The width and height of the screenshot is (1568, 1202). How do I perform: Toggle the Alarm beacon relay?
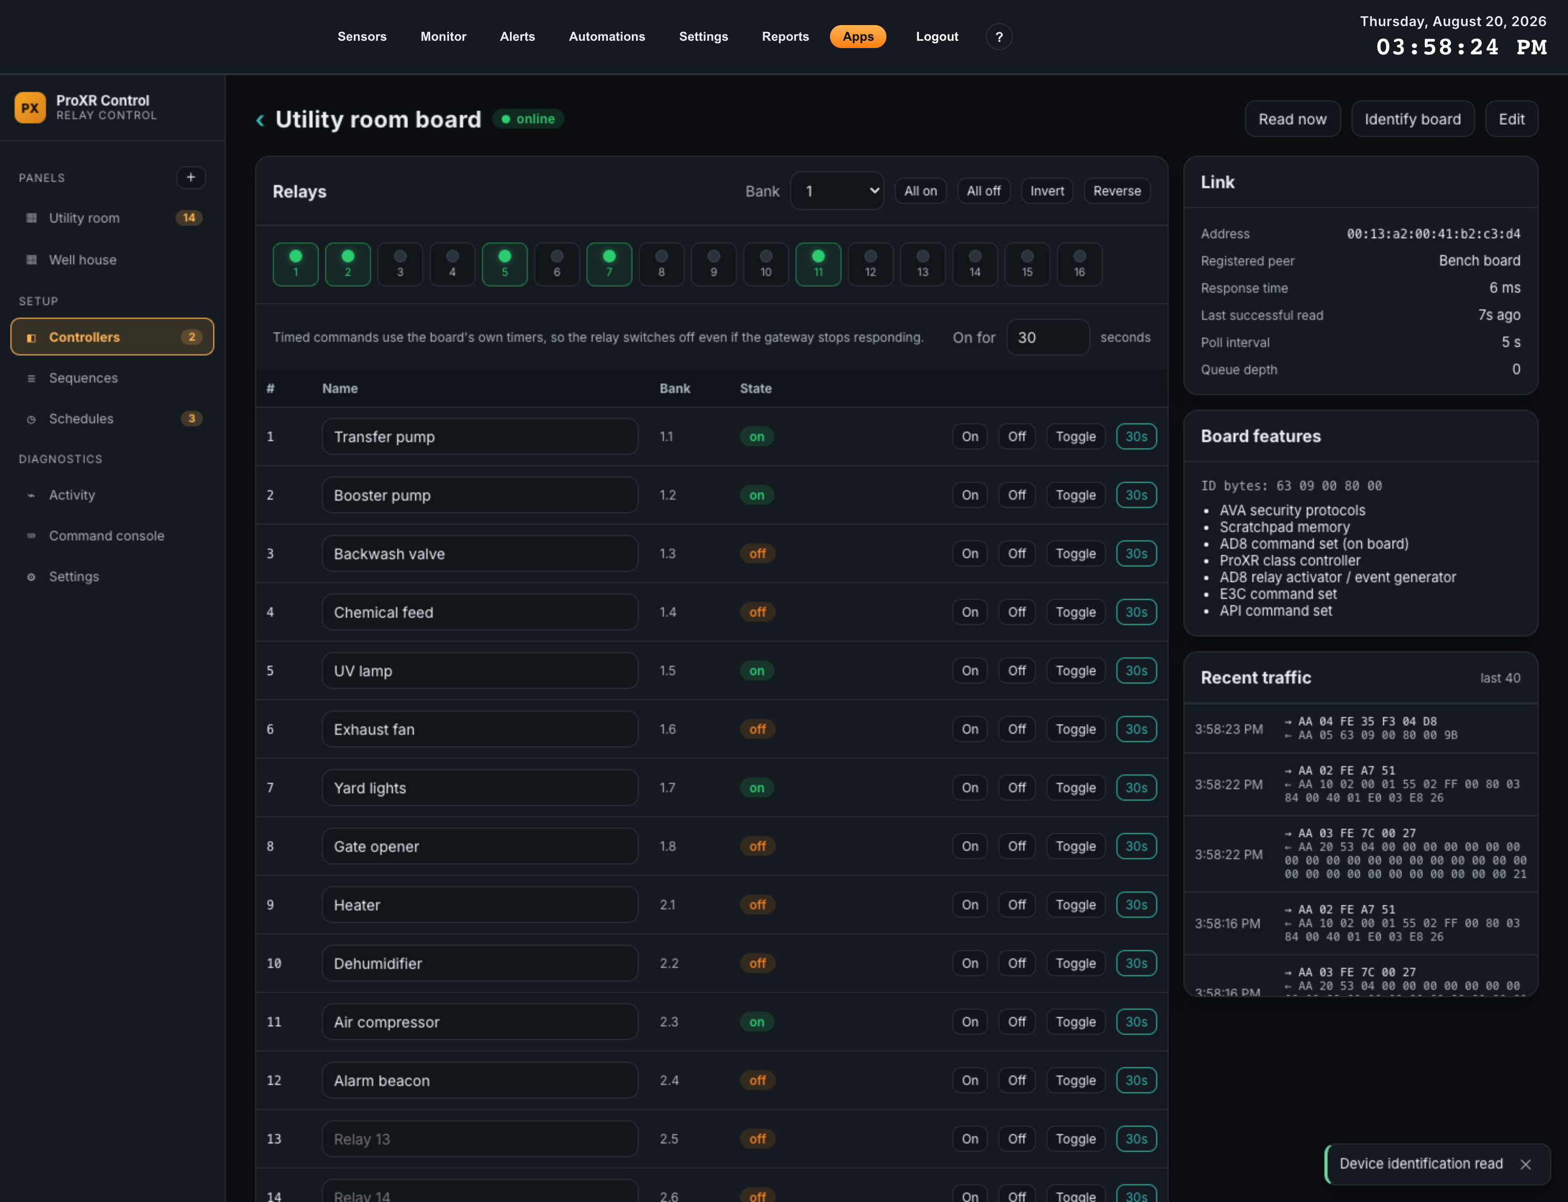click(1076, 1080)
